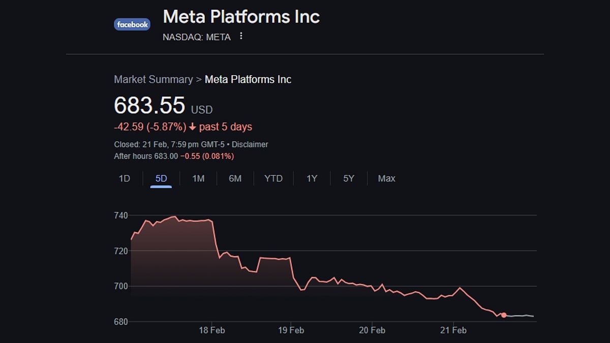610x343 pixels.
Task: Show the Max chart range
Action: click(x=386, y=178)
